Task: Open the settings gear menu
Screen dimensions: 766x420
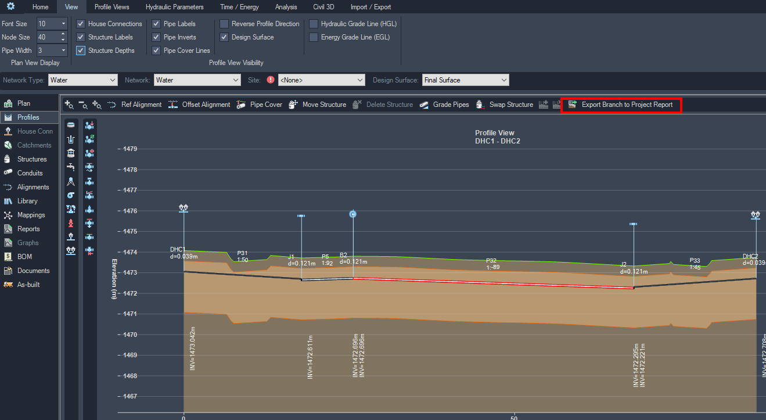Action: (10, 6)
